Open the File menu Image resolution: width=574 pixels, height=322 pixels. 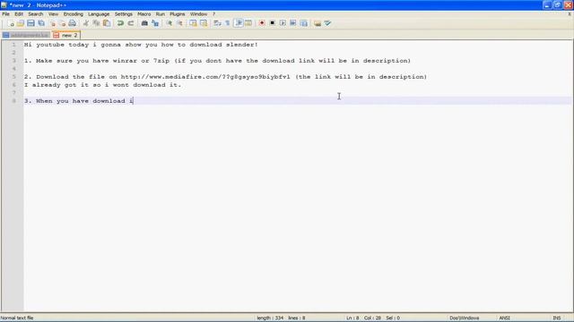6,14
